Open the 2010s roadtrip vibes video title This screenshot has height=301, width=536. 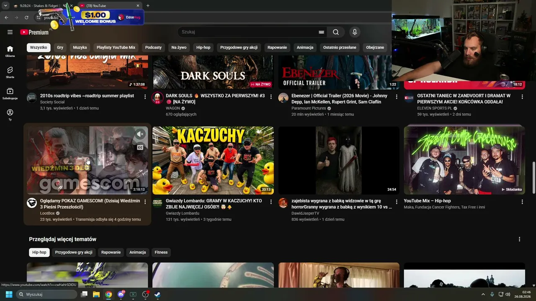tap(87, 96)
